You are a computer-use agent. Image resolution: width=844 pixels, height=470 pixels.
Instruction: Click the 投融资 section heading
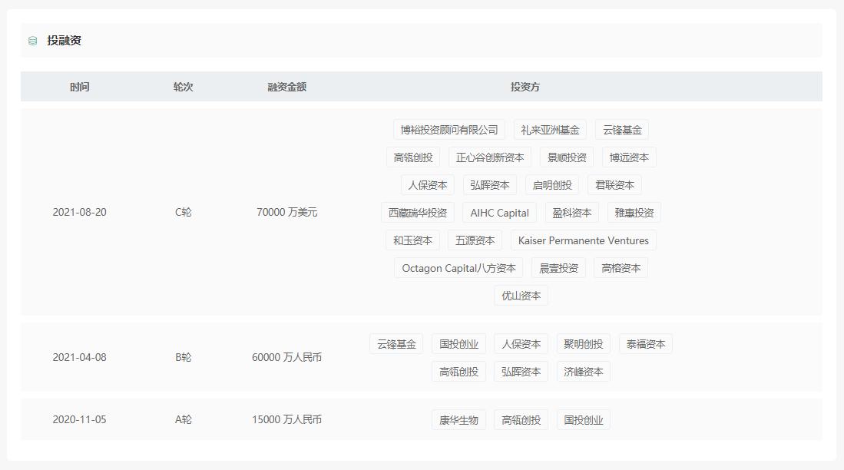(64, 41)
